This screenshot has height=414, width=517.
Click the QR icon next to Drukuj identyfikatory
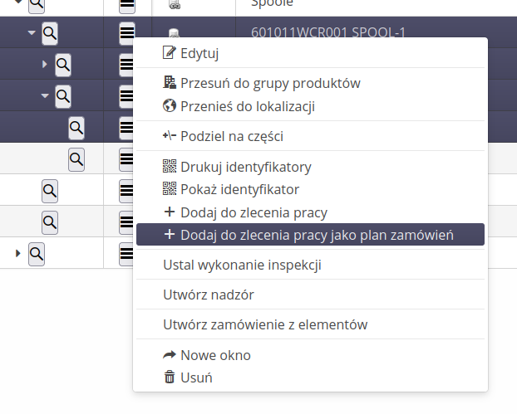coord(170,167)
